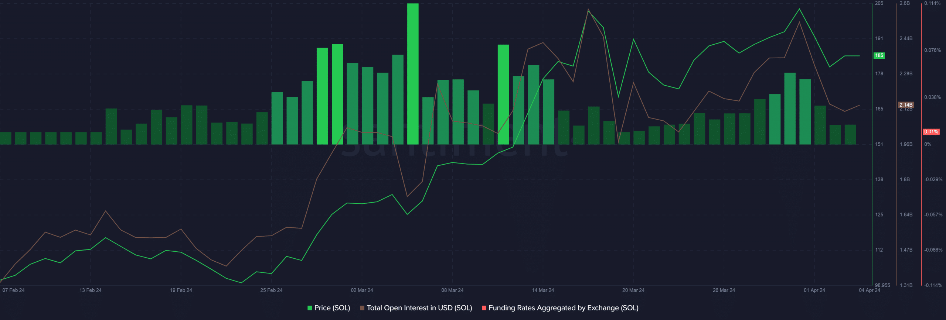946x320 pixels.
Task: Select the 01 Apr 24 date label
Action: pos(814,290)
